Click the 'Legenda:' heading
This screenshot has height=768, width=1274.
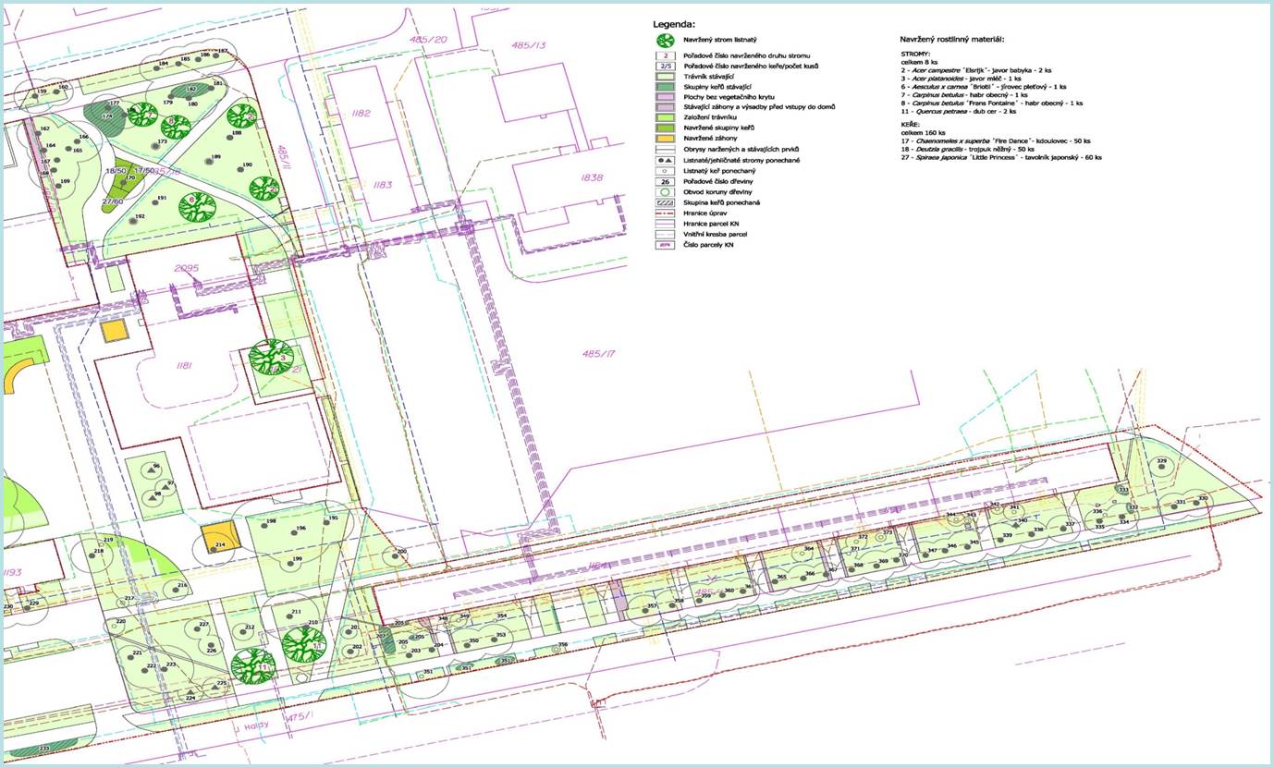[674, 24]
